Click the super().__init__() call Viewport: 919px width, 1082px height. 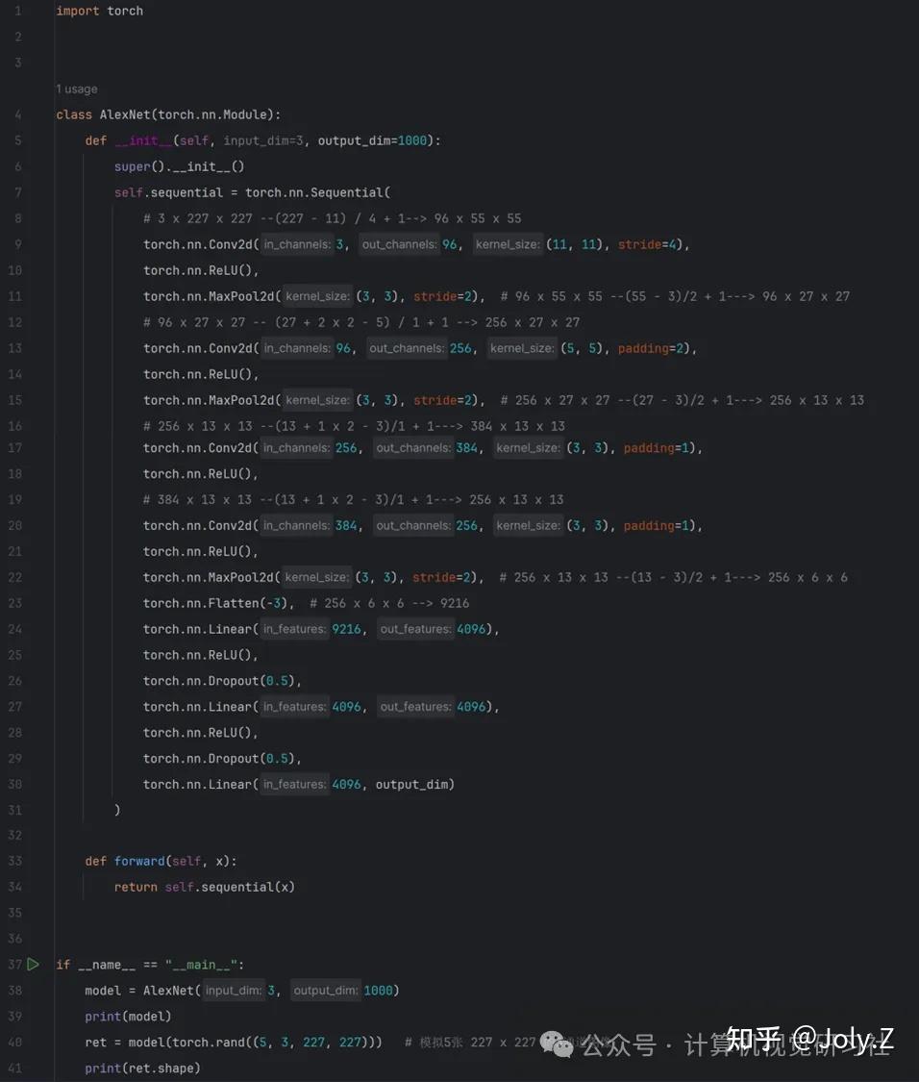[179, 166]
